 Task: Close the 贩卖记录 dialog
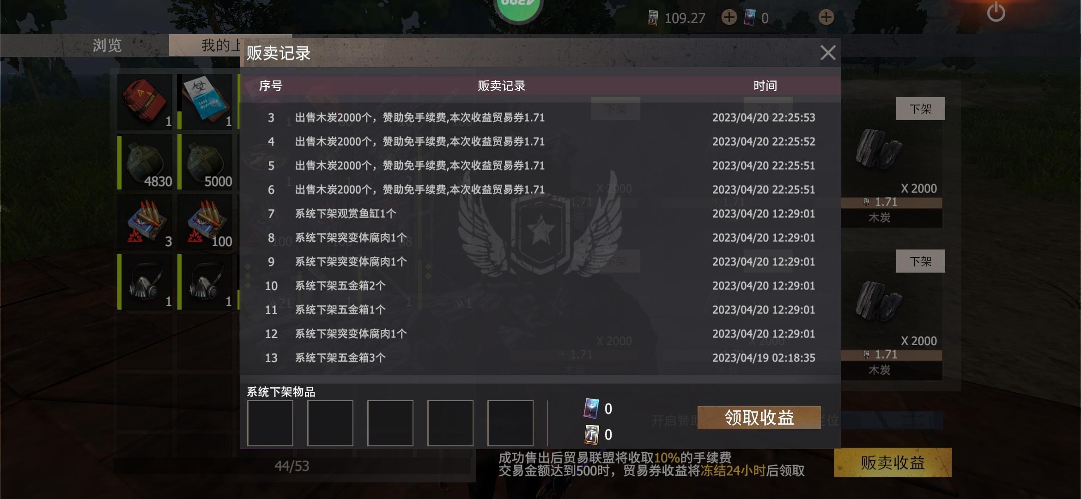828,53
